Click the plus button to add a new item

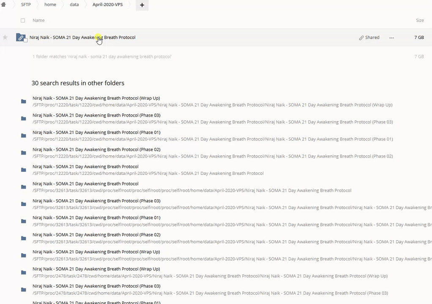142,5
